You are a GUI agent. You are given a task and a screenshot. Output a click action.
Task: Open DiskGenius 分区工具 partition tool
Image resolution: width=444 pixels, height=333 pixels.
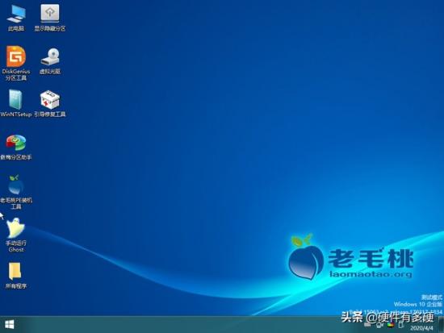pyautogui.click(x=16, y=63)
